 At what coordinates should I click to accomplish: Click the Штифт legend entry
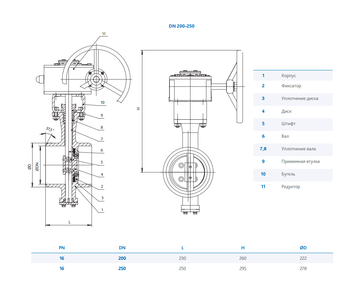(288, 124)
